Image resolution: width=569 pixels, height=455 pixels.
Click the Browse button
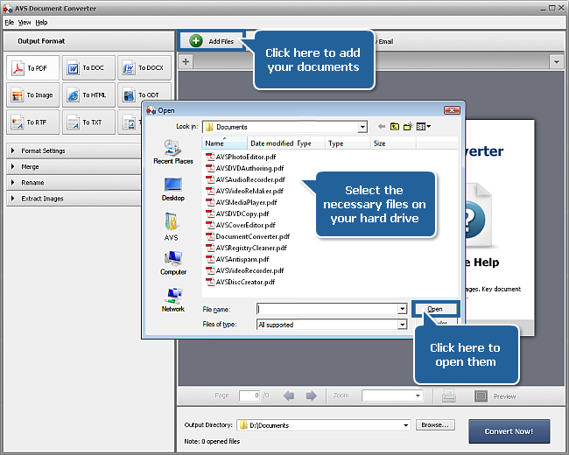[435, 425]
